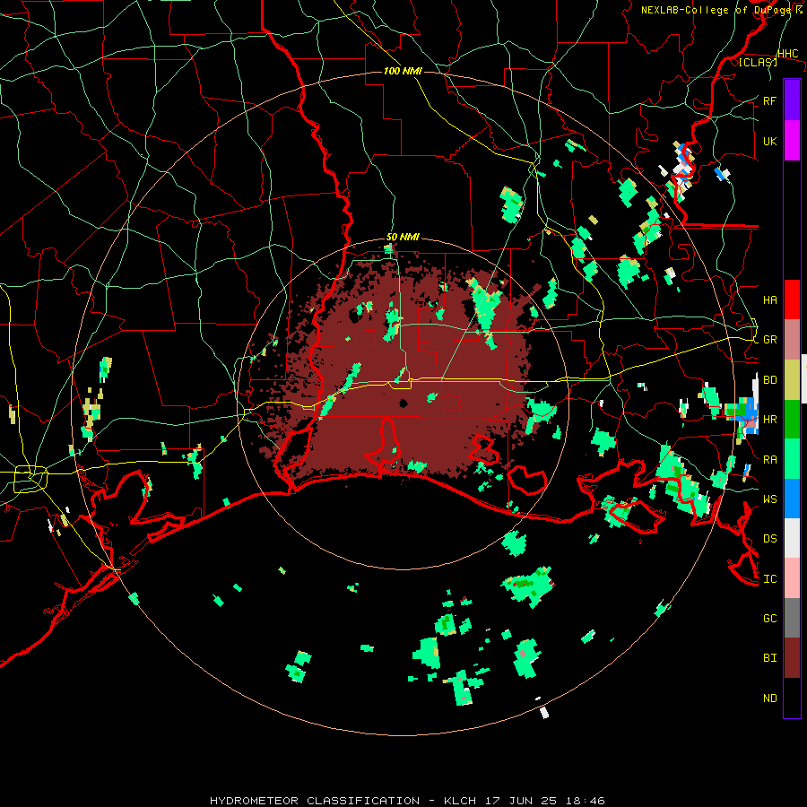Screen dimensions: 807x807
Task: Click the RA legend label
Action: point(769,459)
